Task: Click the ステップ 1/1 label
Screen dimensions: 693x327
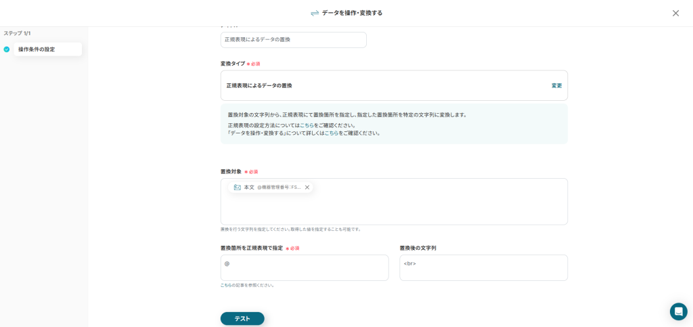Action: click(17, 33)
